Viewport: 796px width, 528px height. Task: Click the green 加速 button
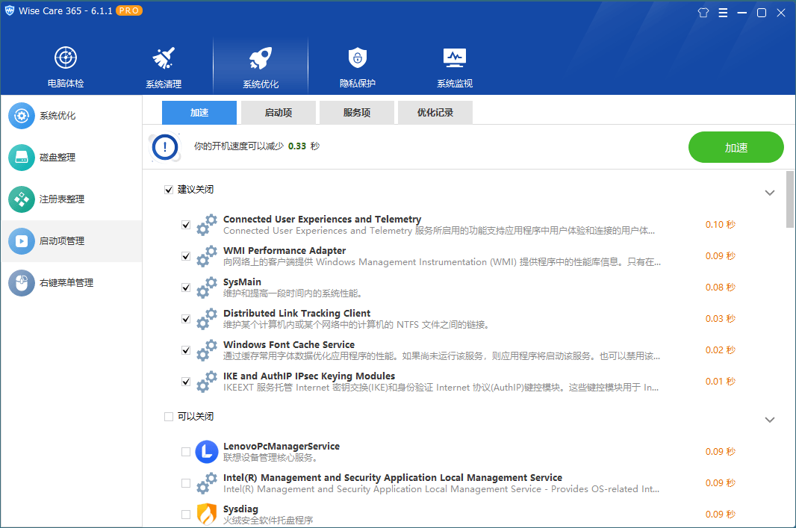coord(736,147)
